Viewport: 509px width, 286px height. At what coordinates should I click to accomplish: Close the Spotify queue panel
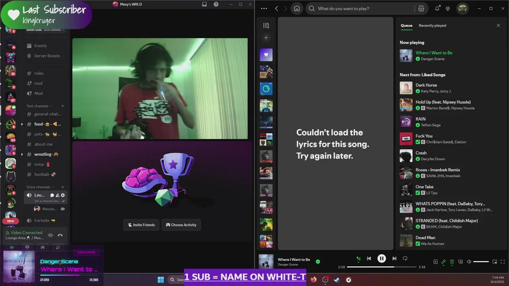[x=498, y=25]
